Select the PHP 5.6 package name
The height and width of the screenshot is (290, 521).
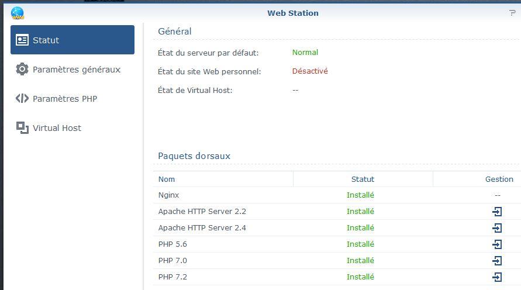(172, 244)
